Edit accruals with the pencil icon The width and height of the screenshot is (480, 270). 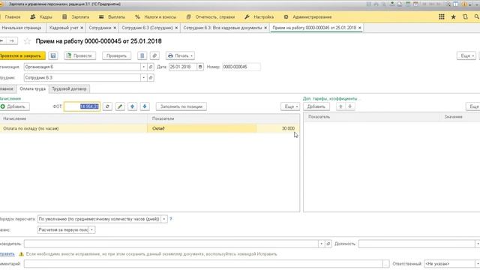(120, 106)
